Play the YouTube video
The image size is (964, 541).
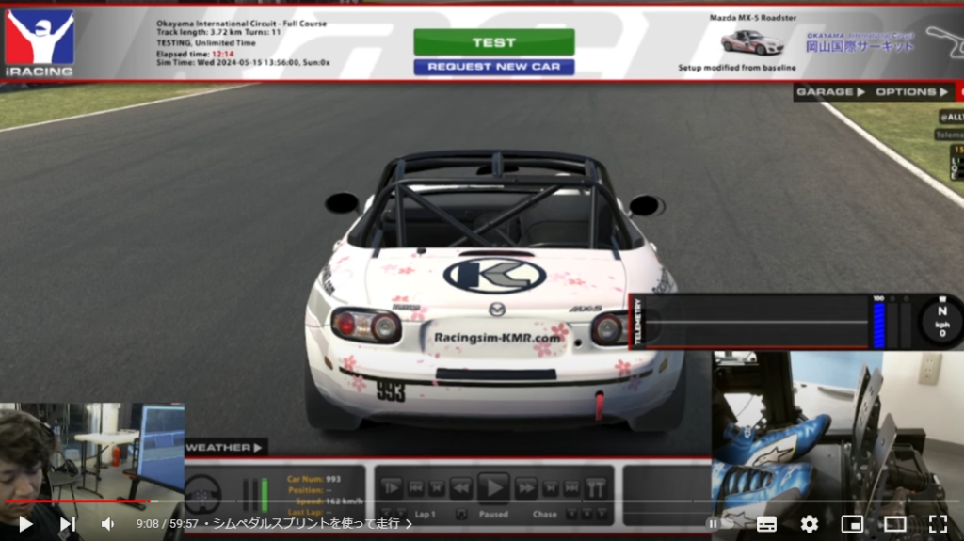click(x=25, y=524)
